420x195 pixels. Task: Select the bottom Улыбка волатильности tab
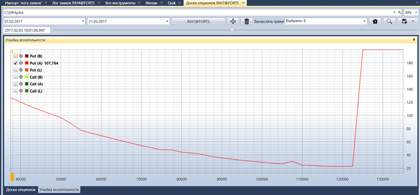59,190
